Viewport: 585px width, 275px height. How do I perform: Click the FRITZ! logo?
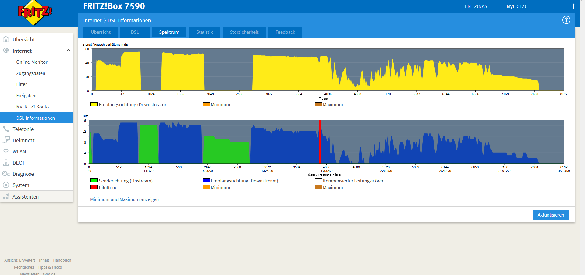point(35,12)
